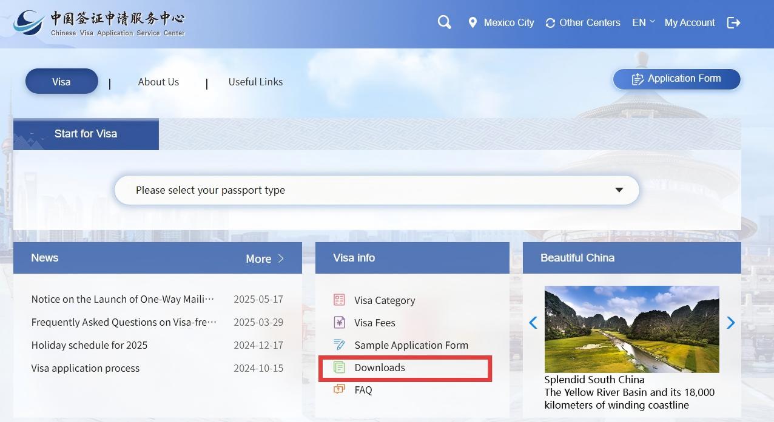Show previous Beautiful China slide
774x422 pixels.
coord(533,323)
